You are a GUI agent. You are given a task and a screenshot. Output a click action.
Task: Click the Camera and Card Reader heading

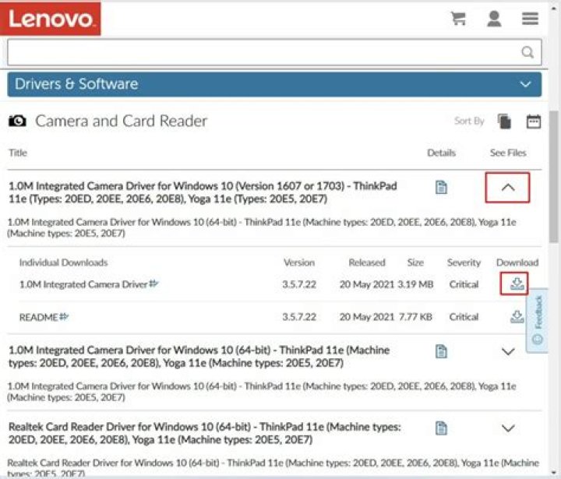(x=121, y=121)
